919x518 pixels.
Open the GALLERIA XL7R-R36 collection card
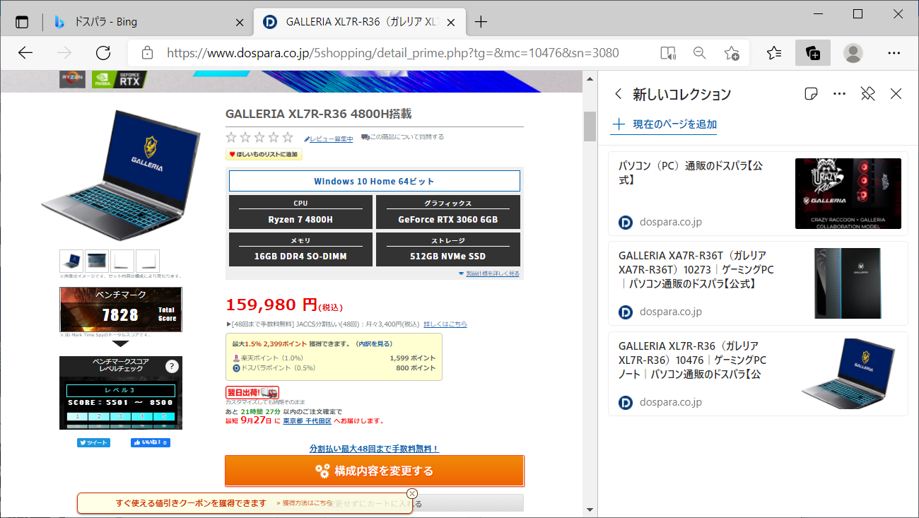click(758, 374)
